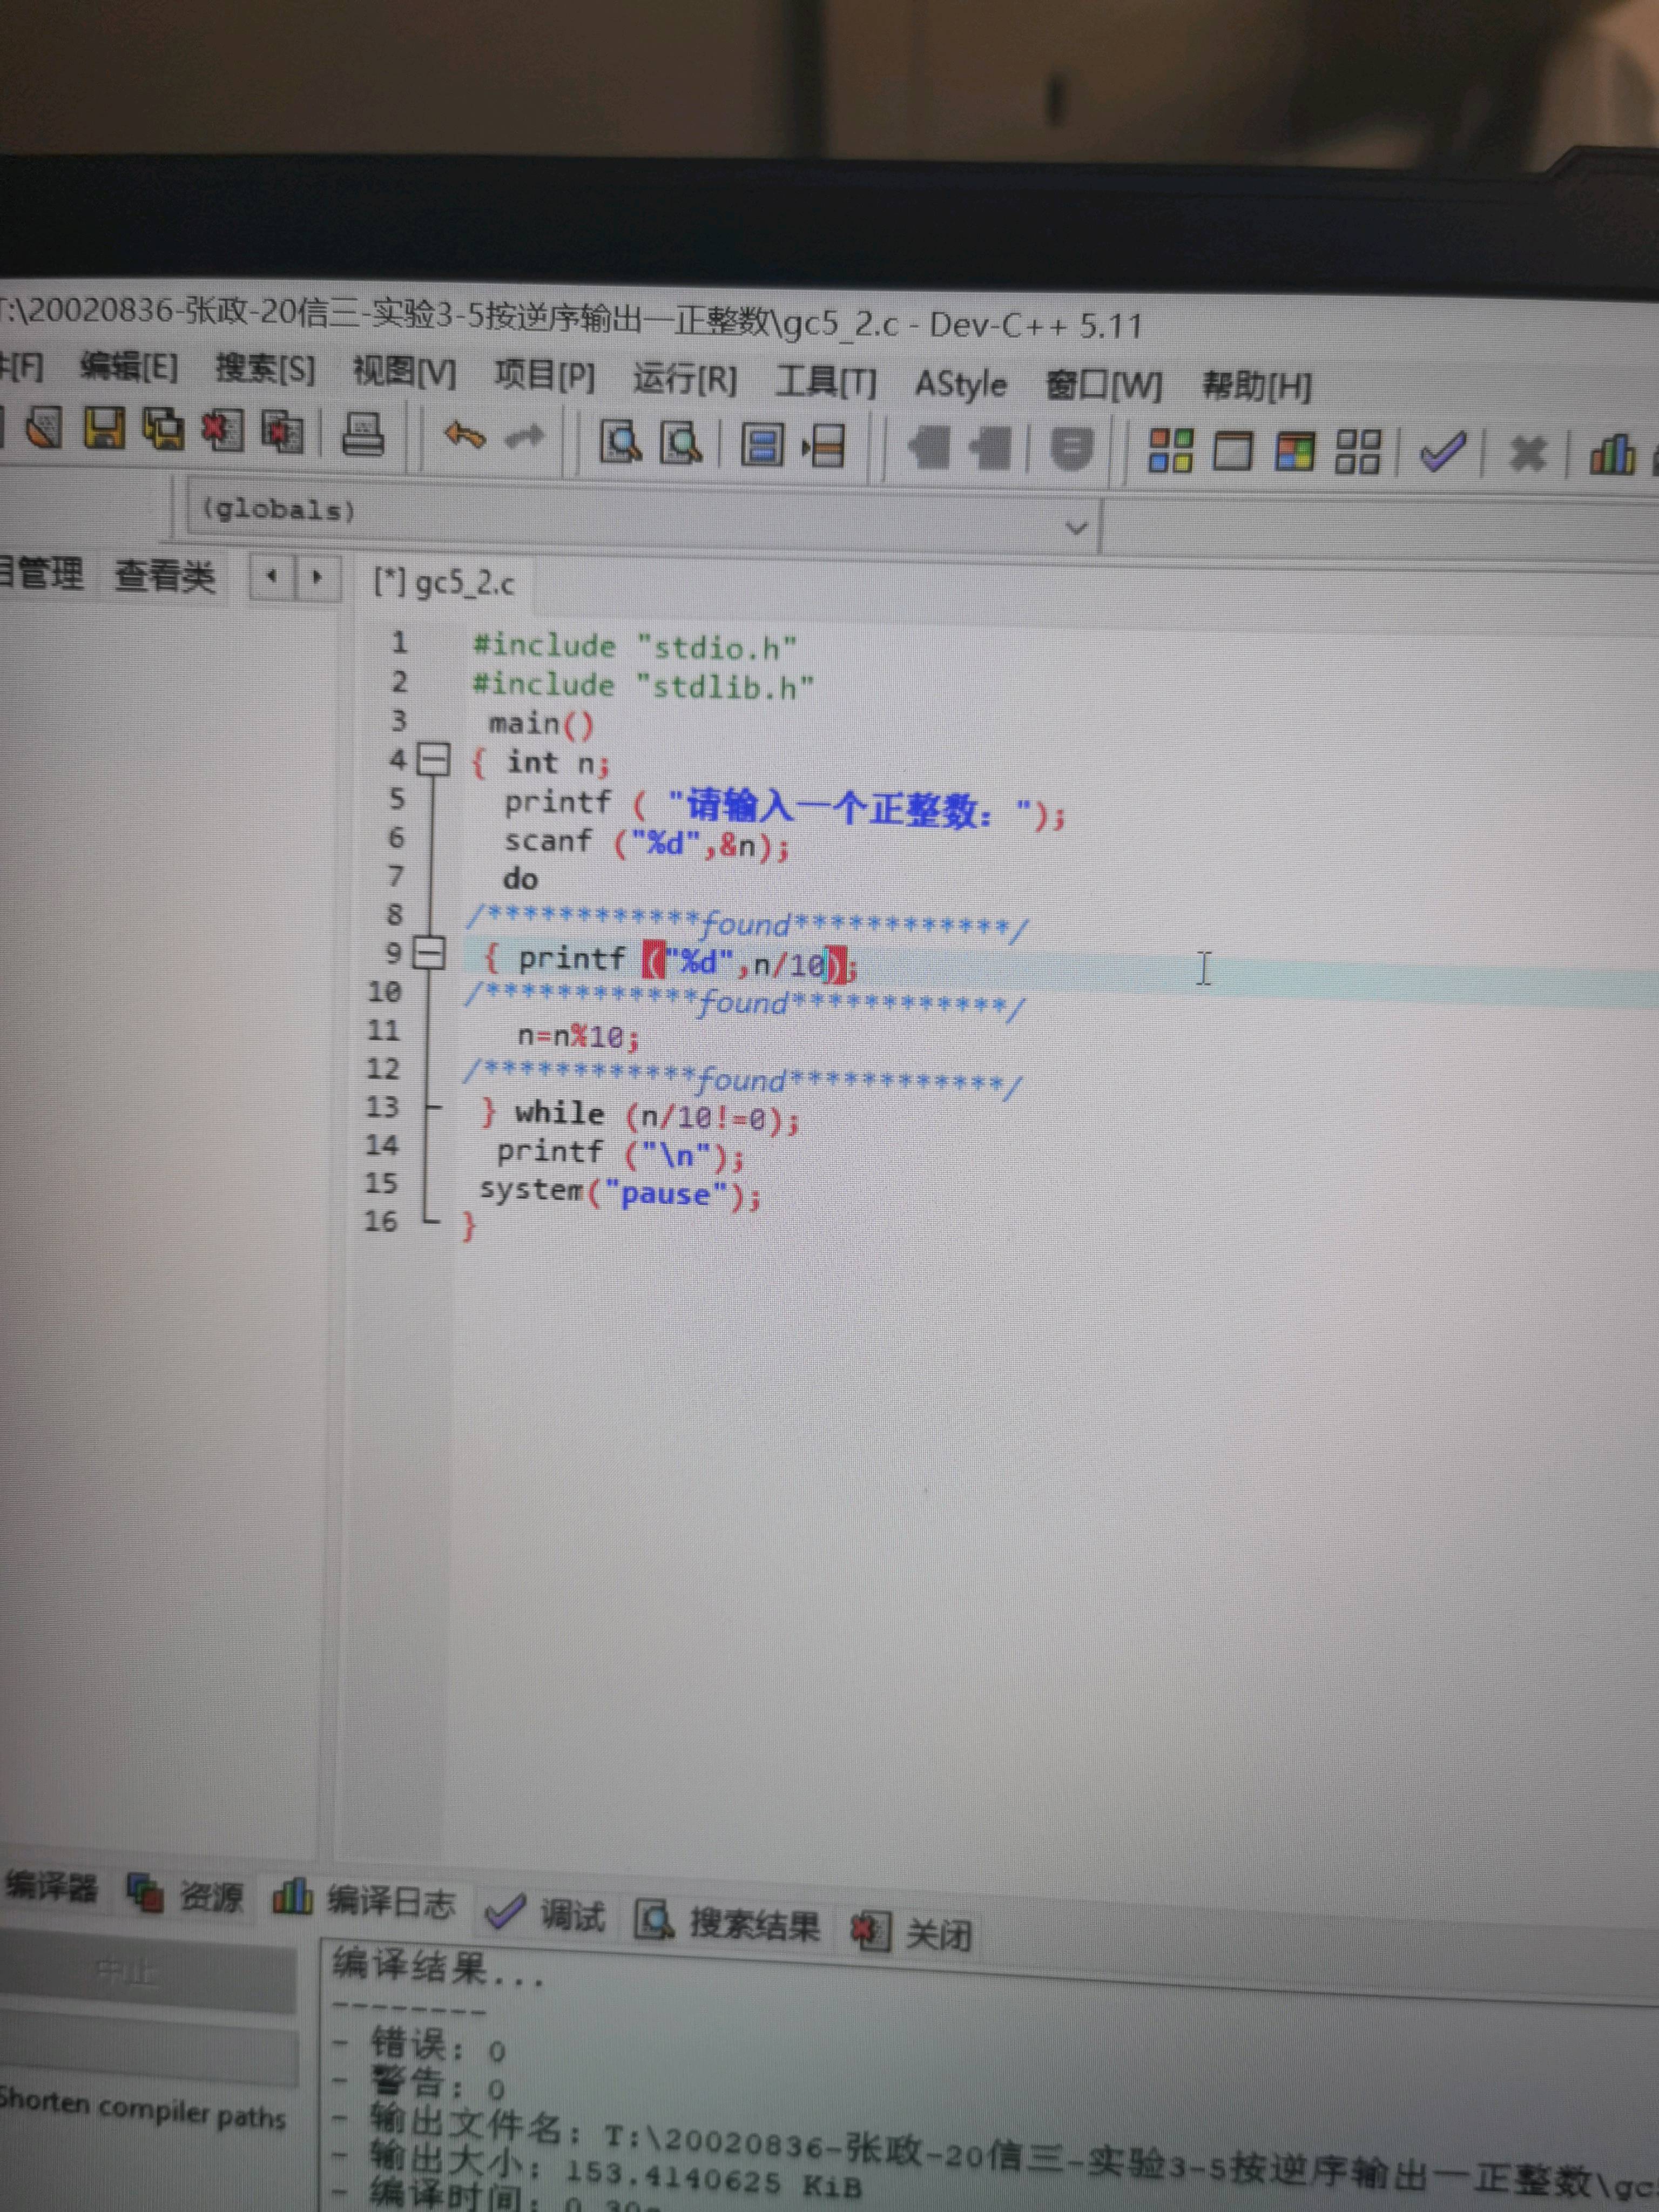
Task: Switch to the 资源 bottom tab
Action: coord(186,1894)
